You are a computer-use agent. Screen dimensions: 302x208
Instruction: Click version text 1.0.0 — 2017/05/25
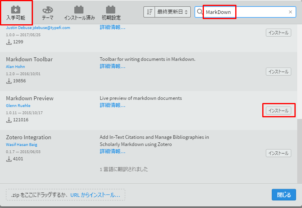[23, 35]
